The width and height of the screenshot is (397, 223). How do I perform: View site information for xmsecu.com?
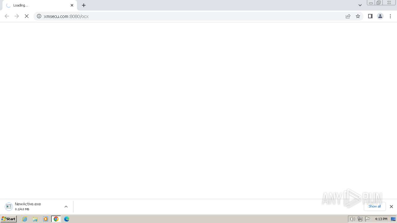pyautogui.click(x=39, y=16)
